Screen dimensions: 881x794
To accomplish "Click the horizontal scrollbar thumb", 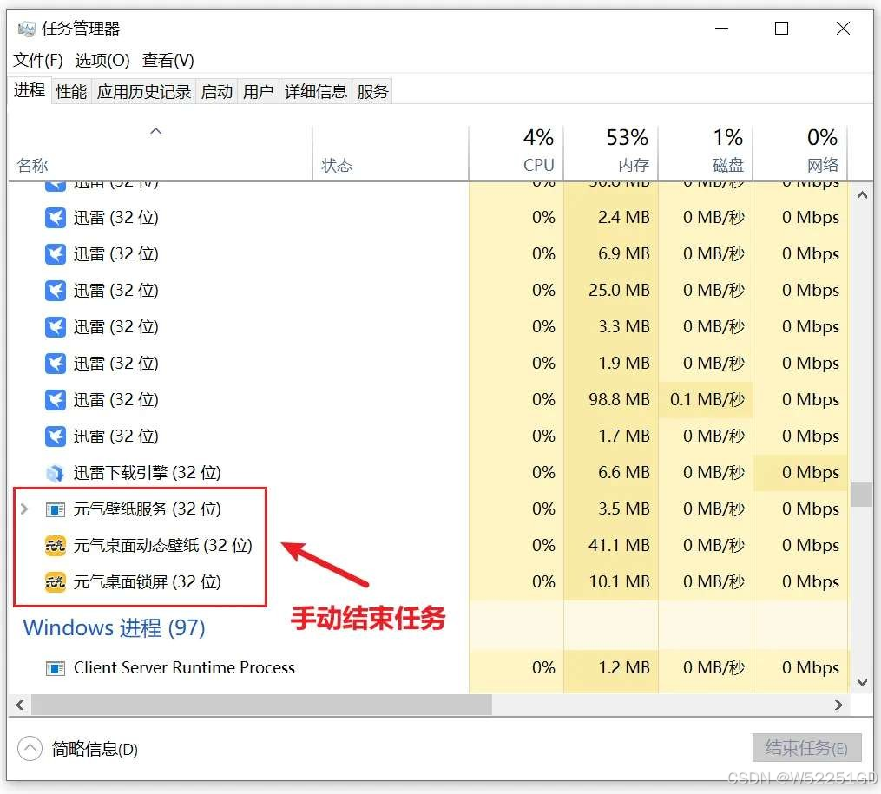I will click(x=261, y=705).
